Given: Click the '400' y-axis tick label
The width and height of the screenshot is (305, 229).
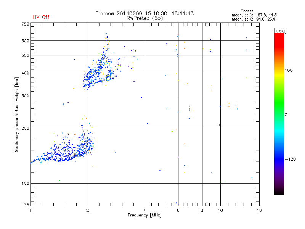Looking at the screenshot, I should click(x=25, y=73).
